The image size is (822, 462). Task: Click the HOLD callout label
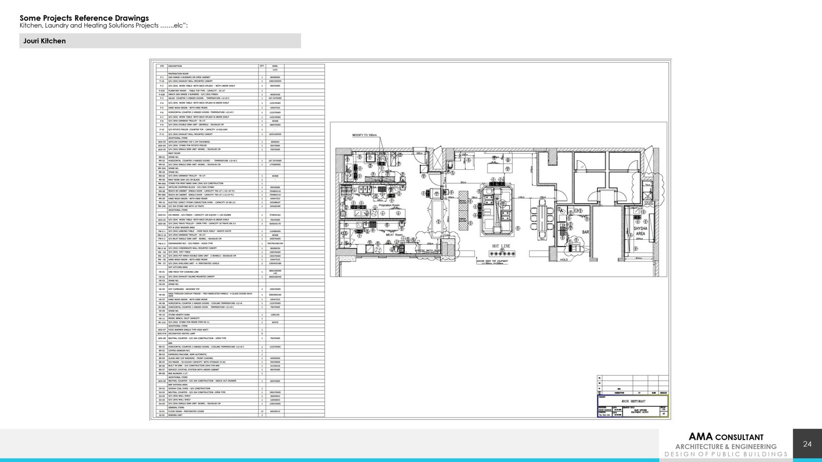pos(564,260)
